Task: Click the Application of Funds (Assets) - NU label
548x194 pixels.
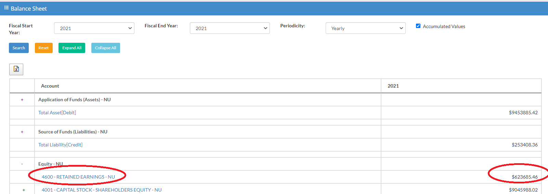Action: point(74,100)
